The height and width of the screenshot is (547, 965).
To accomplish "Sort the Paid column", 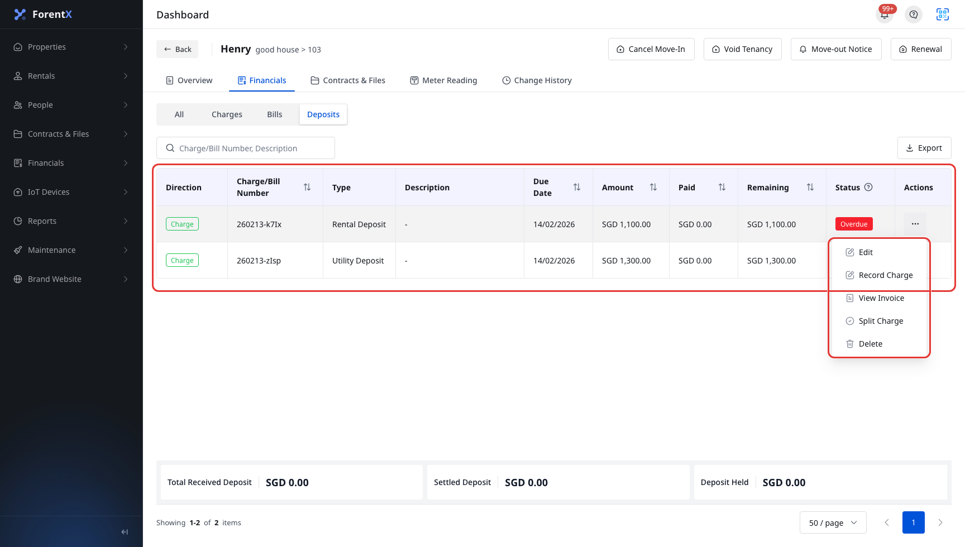I will pos(722,187).
